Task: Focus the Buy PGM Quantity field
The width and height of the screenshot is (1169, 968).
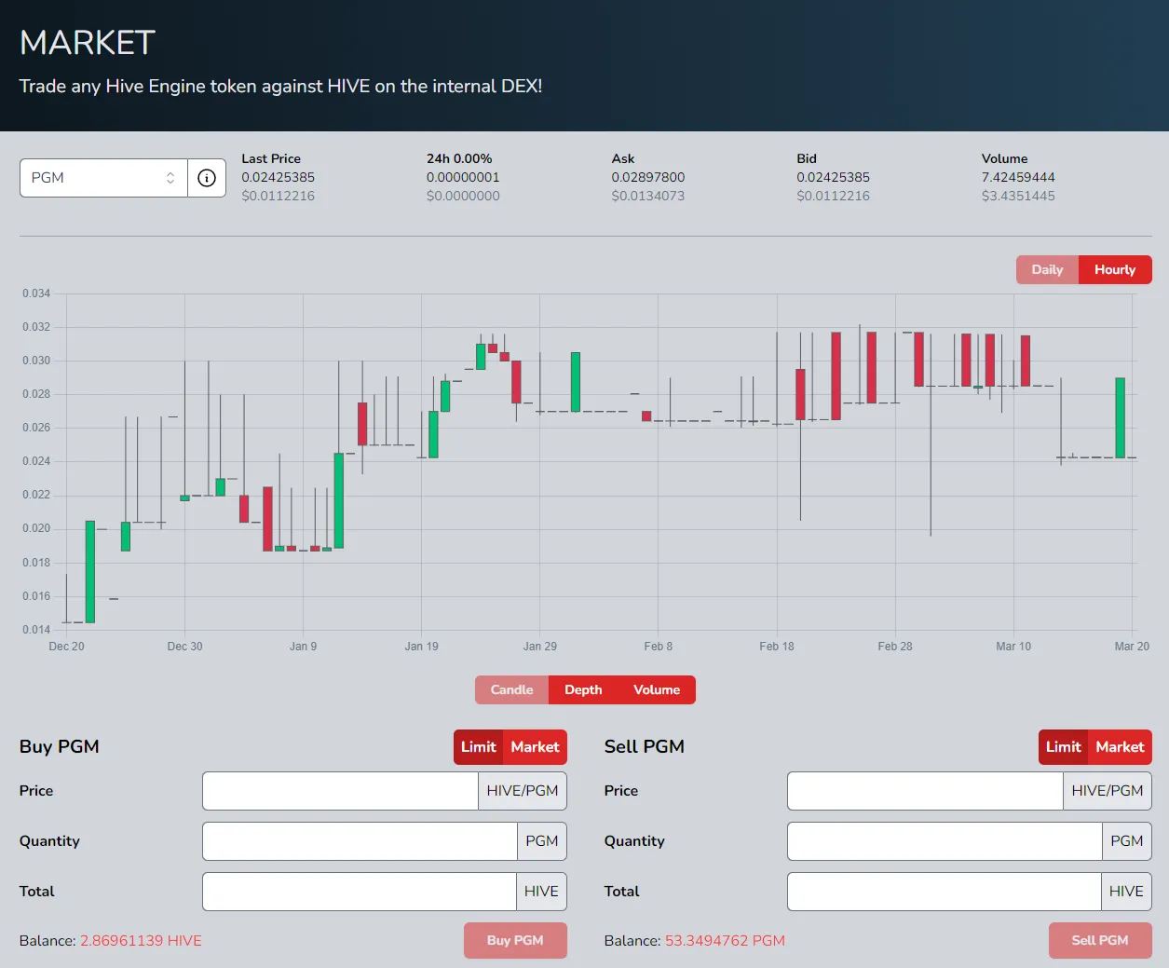Action: coord(360,841)
